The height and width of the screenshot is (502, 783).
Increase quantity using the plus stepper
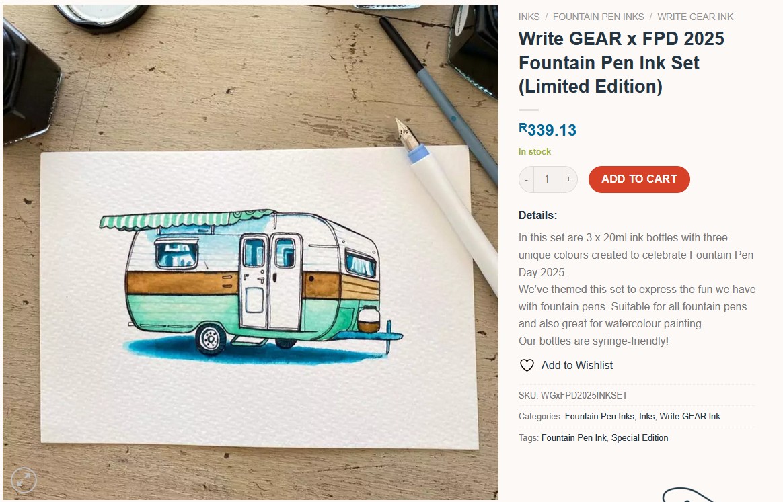568,179
